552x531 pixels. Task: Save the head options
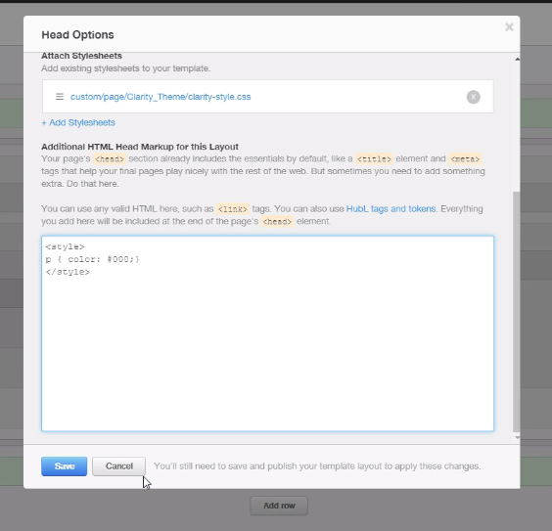click(64, 466)
